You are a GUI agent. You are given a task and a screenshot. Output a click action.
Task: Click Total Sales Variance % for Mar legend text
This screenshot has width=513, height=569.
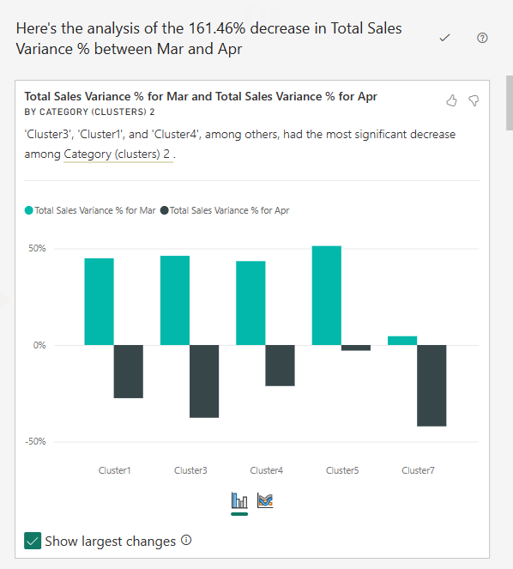pos(95,210)
